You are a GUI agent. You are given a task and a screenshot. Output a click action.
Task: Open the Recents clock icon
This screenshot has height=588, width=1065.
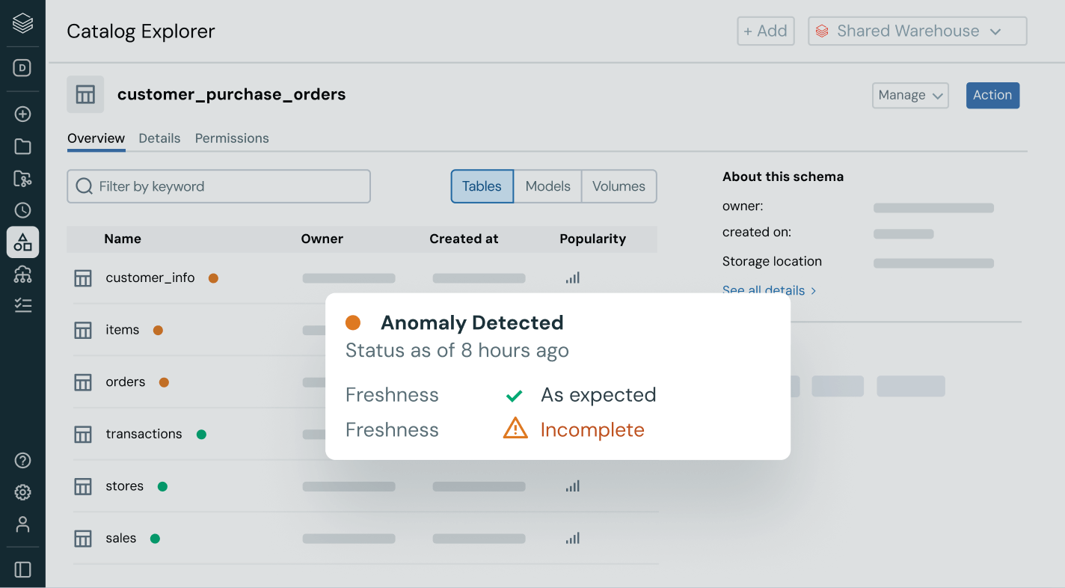pos(22,210)
